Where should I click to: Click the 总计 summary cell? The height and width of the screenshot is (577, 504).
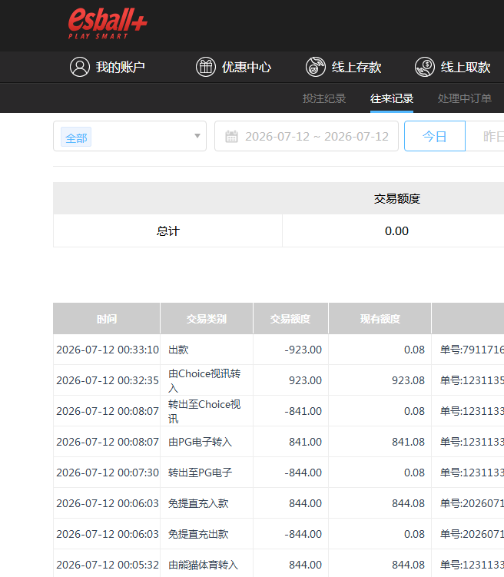coord(167,230)
